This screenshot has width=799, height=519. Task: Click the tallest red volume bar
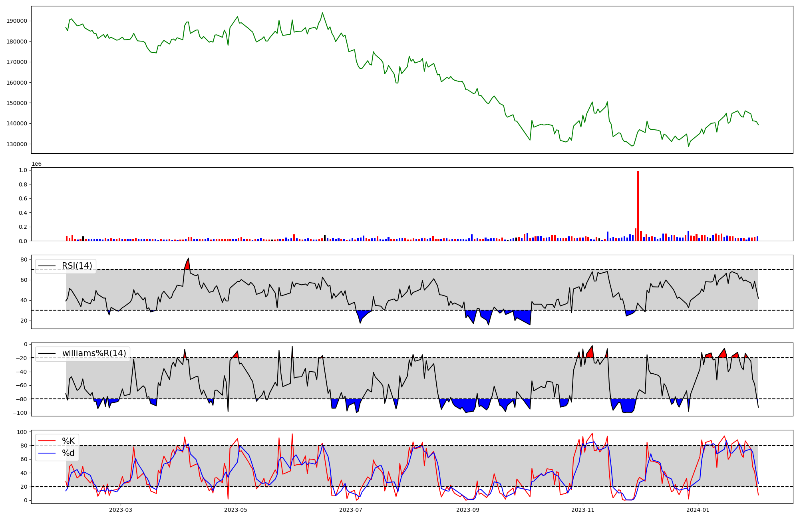pos(638,206)
